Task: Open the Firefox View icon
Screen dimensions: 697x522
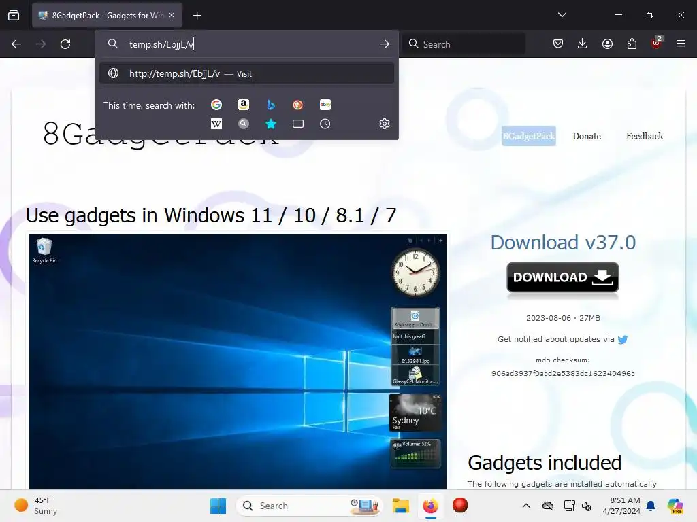Action: click(x=14, y=15)
